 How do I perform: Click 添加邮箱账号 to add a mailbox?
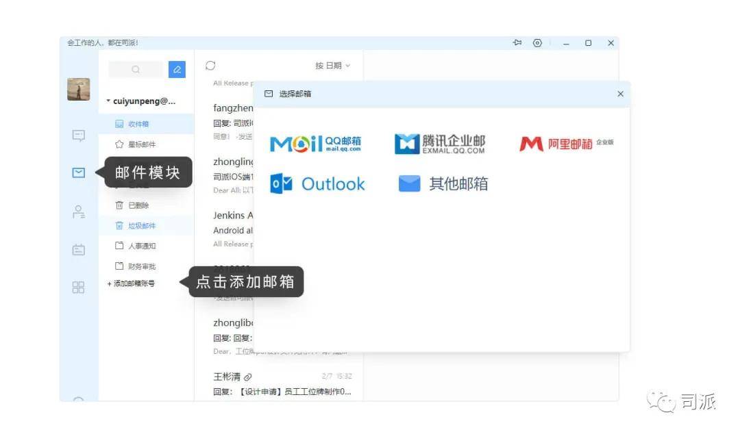click(x=132, y=283)
